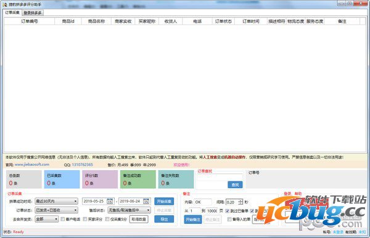This screenshot has width=370, height=238.
Task: Switch to the 订单采集 tab
Action: point(12,12)
